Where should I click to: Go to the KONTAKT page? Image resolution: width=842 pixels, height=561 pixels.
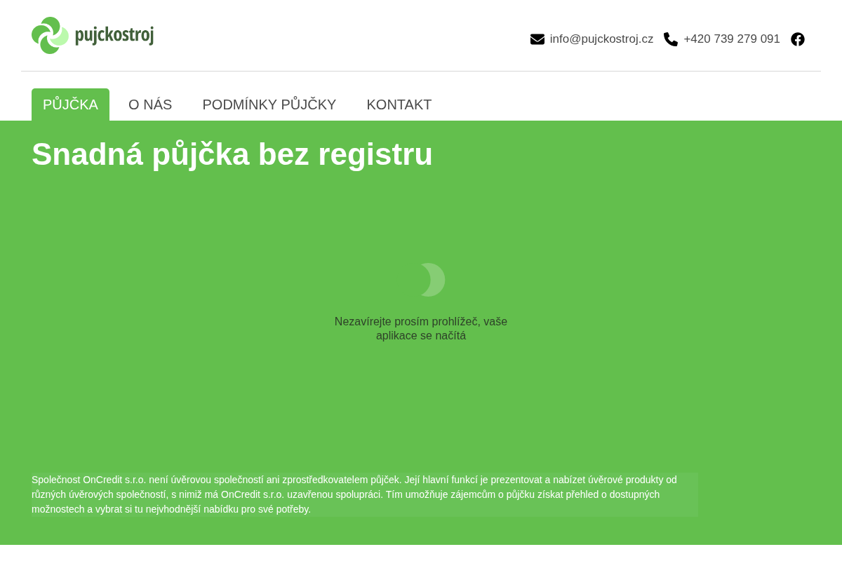[399, 104]
